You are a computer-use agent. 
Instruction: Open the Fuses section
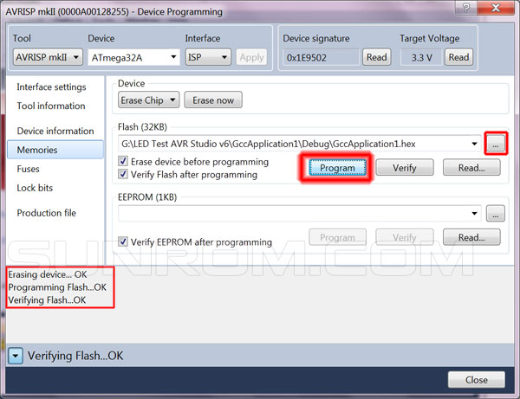pos(29,169)
